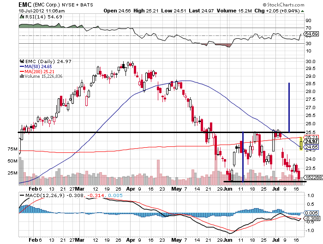Click the 1.0 label on MACD axis
This screenshot has height=244, width=323.
[311, 195]
